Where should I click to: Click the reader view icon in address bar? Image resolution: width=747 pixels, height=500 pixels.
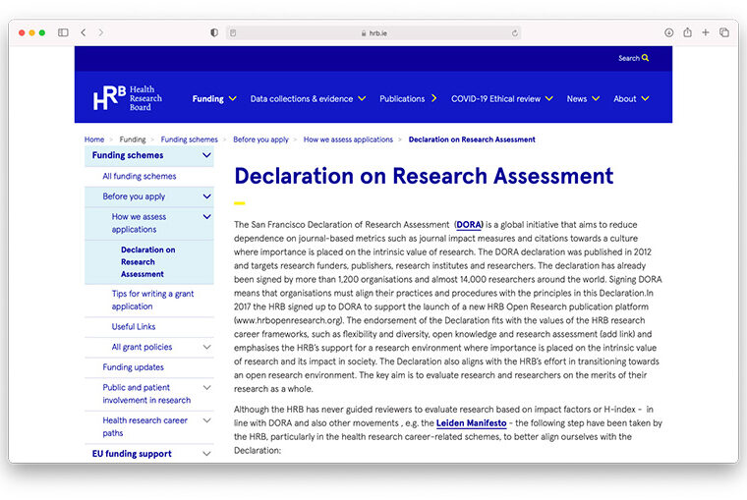[233, 32]
